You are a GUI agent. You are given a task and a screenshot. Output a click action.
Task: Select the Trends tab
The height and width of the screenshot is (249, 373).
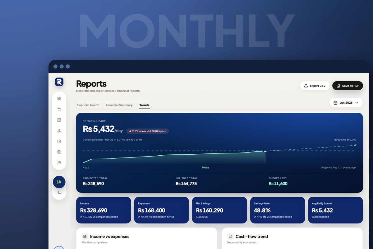point(144,105)
